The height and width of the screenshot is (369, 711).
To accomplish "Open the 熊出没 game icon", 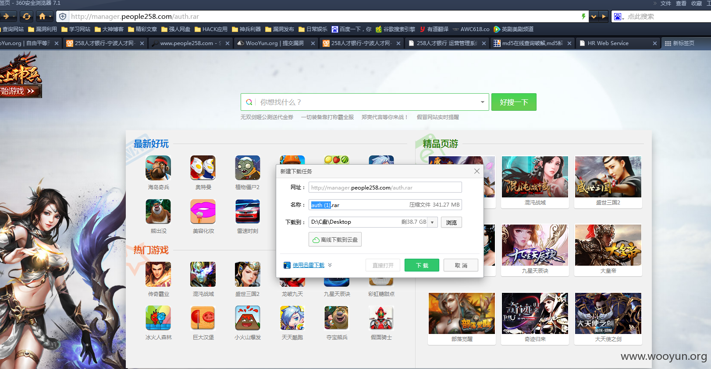I will 158,211.
